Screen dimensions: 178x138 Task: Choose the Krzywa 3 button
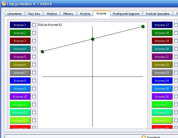(20, 41)
